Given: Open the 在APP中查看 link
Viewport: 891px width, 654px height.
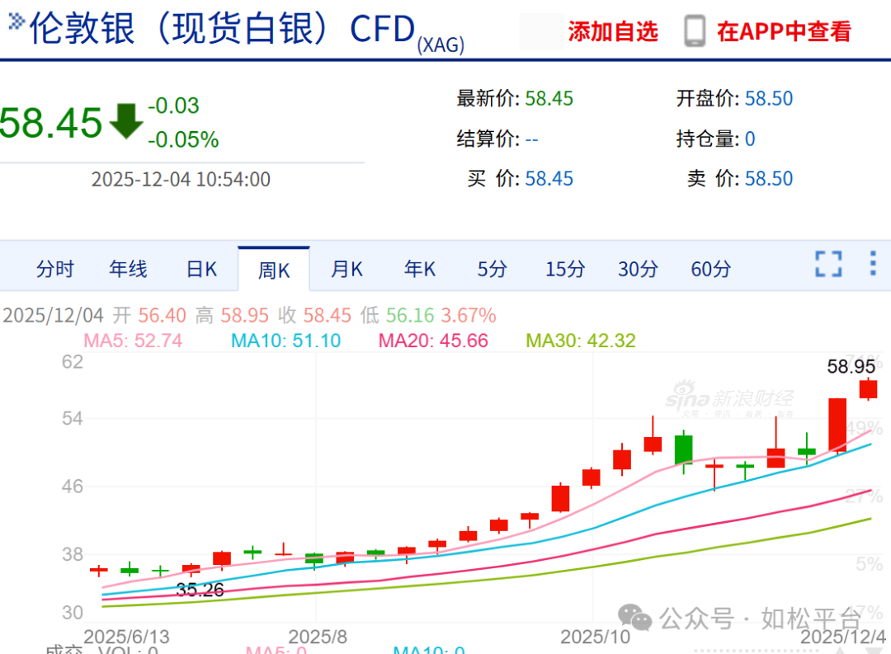Looking at the screenshot, I should (x=784, y=32).
